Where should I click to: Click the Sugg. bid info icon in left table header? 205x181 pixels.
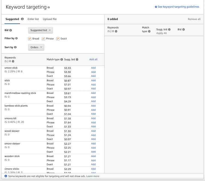[77, 60]
